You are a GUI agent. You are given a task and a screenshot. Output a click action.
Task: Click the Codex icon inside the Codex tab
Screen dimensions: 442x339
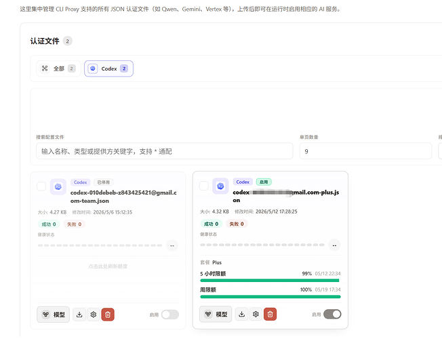pyautogui.click(x=93, y=68)
